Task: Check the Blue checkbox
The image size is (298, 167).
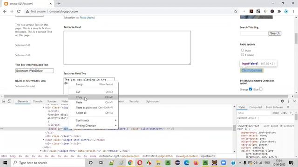Action: pyautogui.click(x=261, y=89)
